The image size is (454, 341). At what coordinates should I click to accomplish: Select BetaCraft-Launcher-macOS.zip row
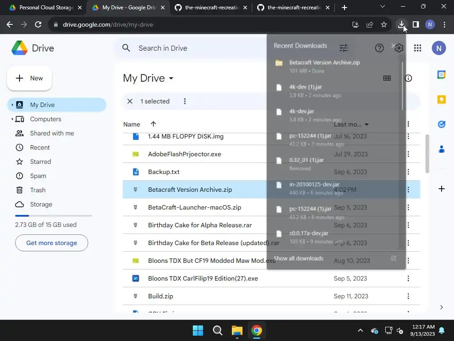(271, 207)
